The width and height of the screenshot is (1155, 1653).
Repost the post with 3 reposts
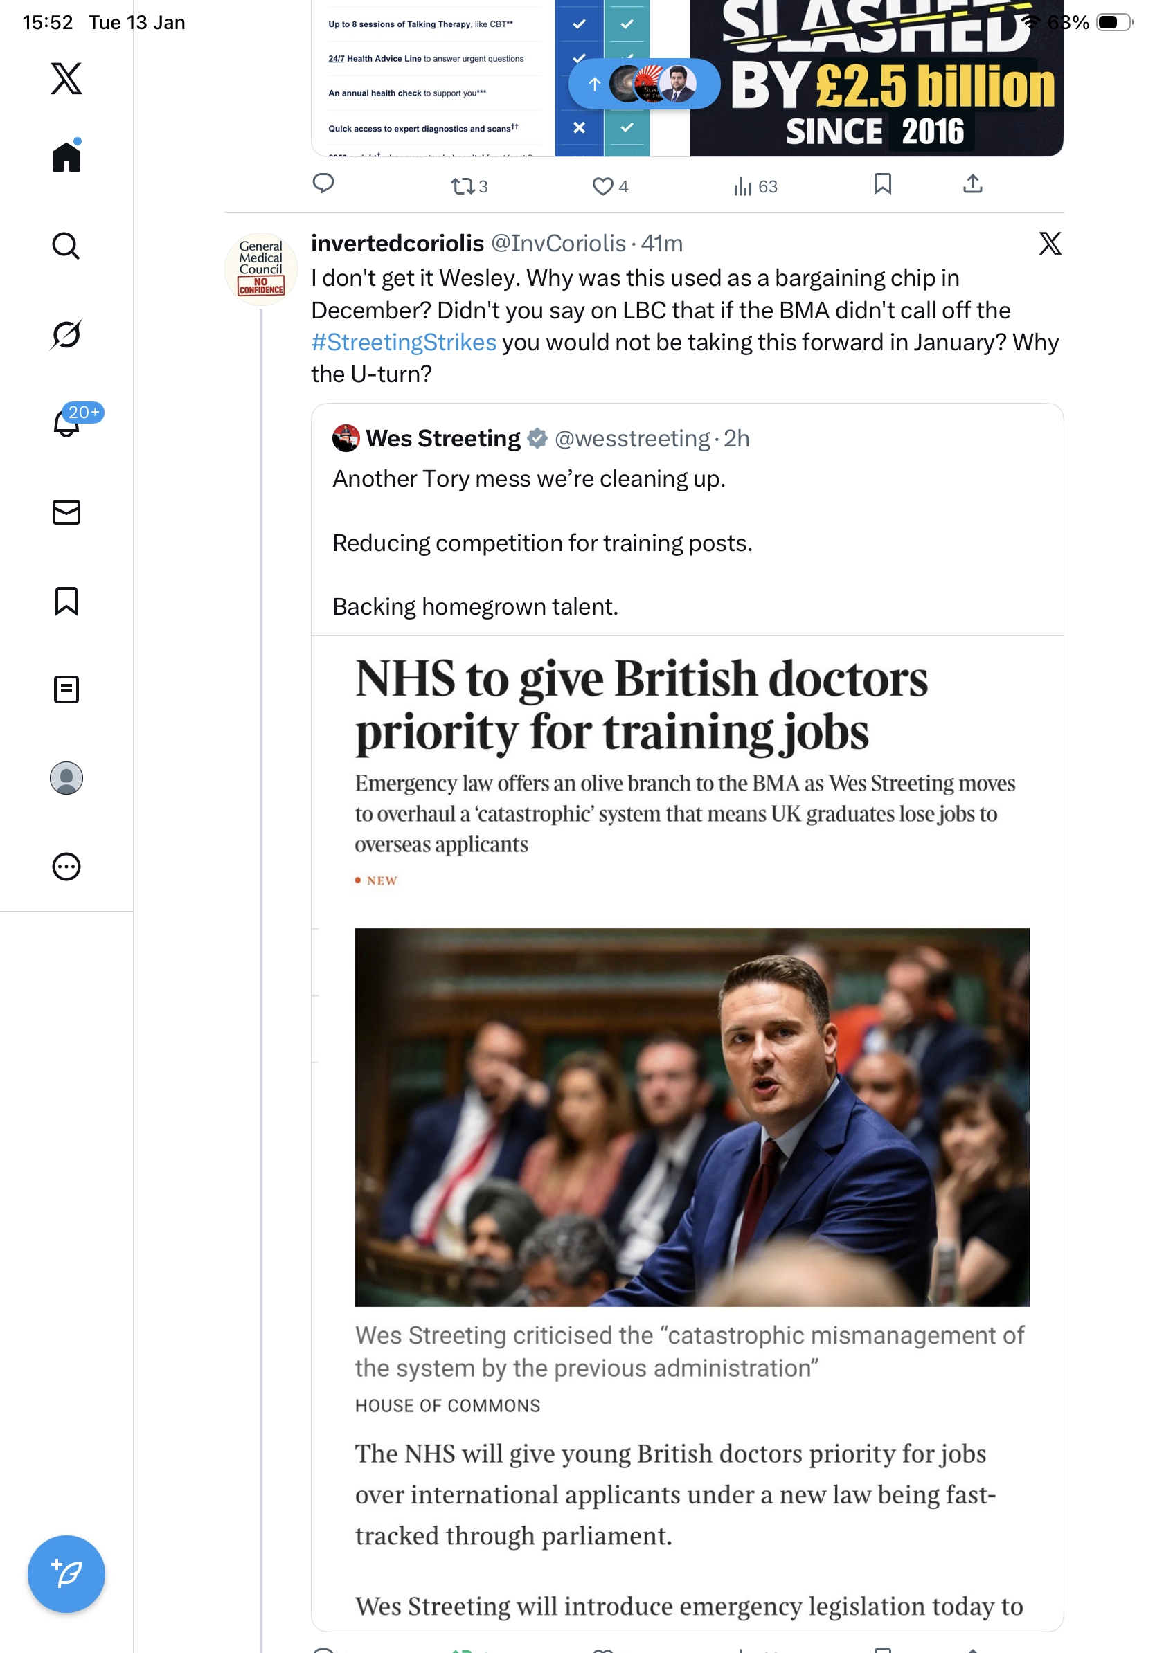pyautogui.click(x=462, y=186)
